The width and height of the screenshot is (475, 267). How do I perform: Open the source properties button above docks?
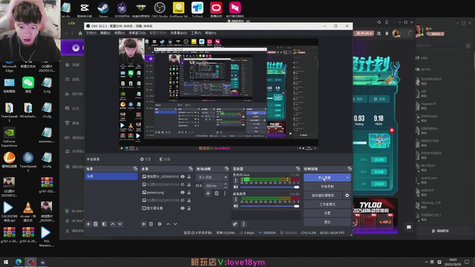tap(145, 159)
